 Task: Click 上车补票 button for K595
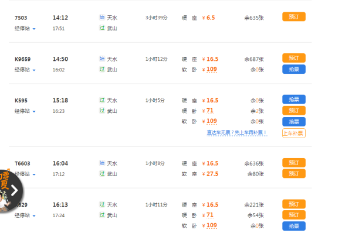[x=294, y=133]
